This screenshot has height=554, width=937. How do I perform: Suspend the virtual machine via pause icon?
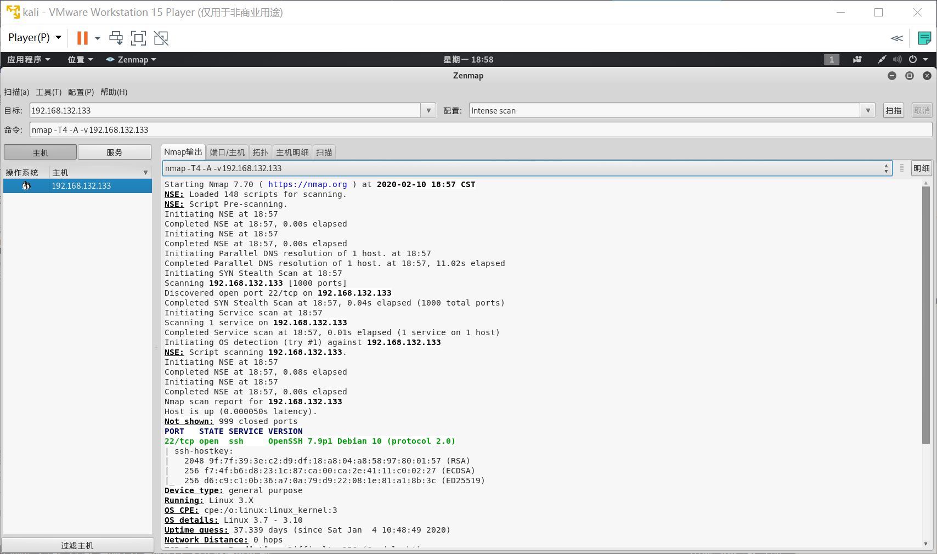83,38
